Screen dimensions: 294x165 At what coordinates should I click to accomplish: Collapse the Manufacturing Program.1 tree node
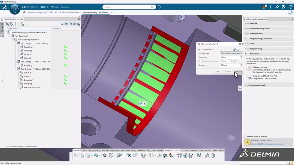[13, 40]
